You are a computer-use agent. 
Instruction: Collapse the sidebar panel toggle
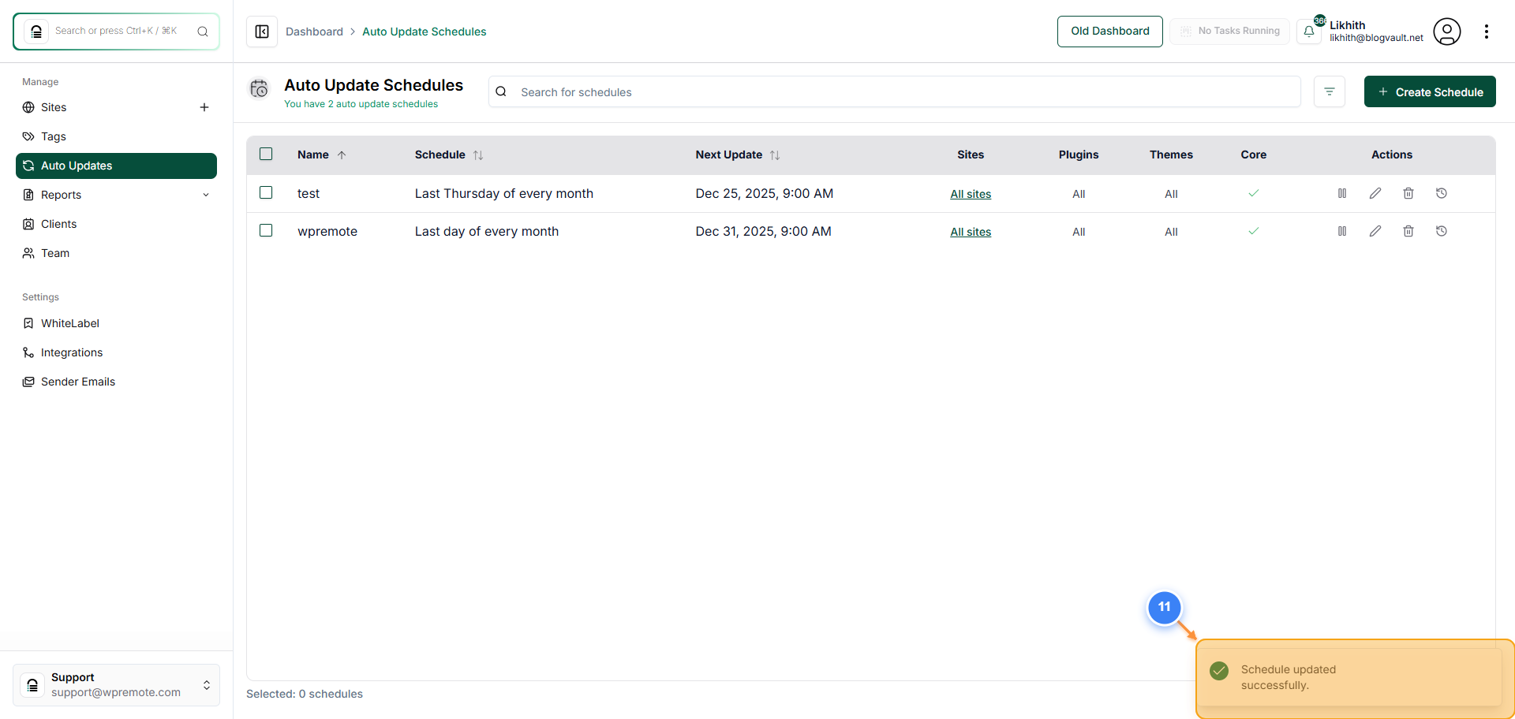262,32
